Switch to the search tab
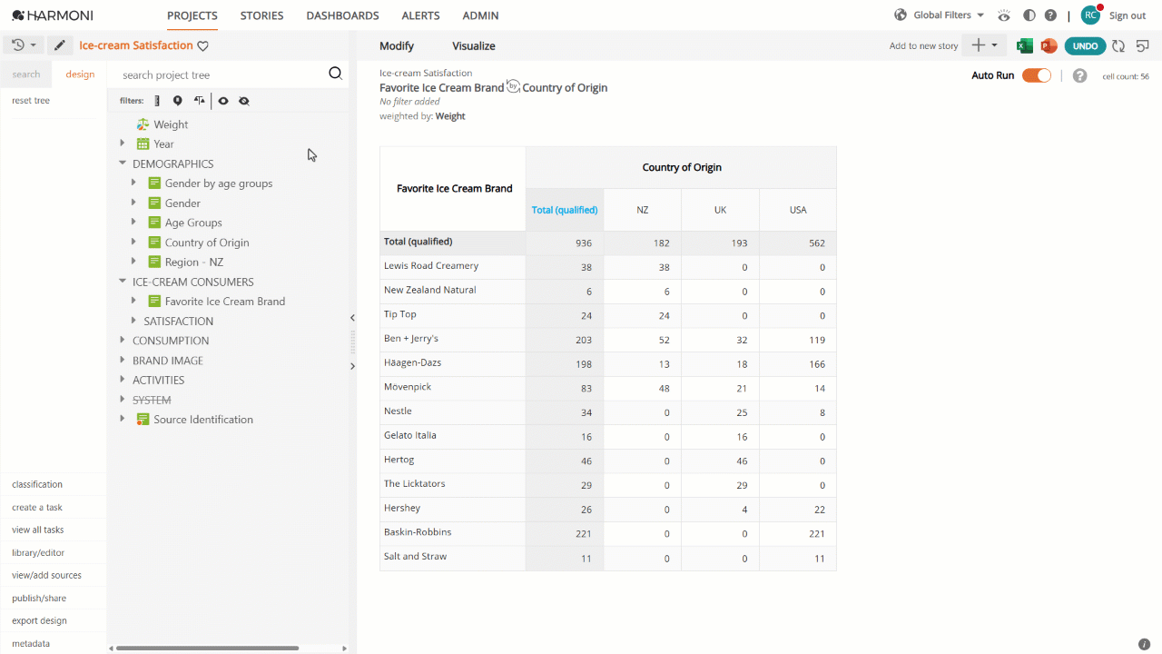 tap(26, 74)
